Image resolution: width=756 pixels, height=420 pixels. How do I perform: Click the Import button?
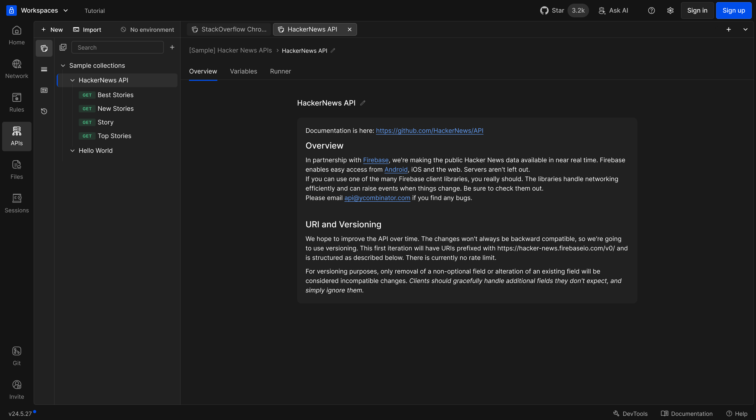pyautogui.click(x=87, y=30)
